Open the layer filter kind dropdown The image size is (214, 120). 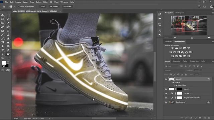tap(172, 66)
